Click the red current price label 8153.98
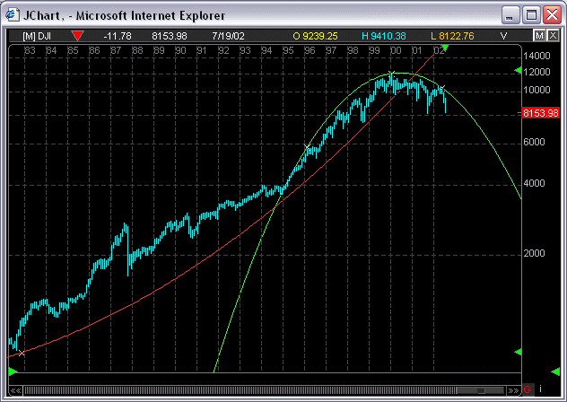The width and height of the screenshot is (567, 402). (540, 113)
